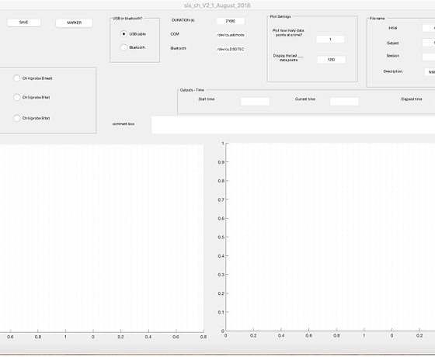Click the COM port field /dev/cu.usbmodem
Viewport: 435px width, 357px height.
click(231, 35)
